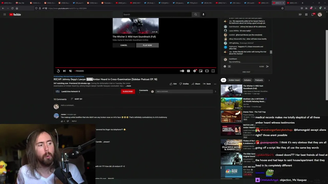Open the Super Chat dollar icon
328x184 pixels.
[229, 66]
